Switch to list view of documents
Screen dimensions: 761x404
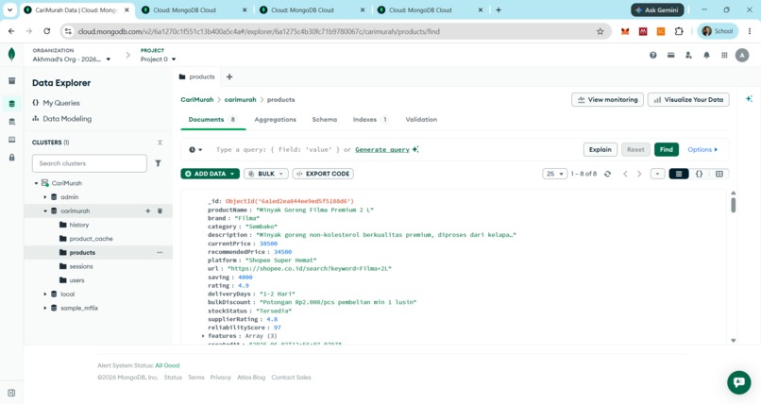tap(679, 174)
